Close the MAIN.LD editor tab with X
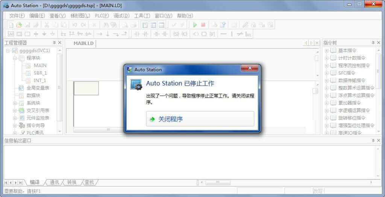 pyautogui.click(x=317, y=43)
